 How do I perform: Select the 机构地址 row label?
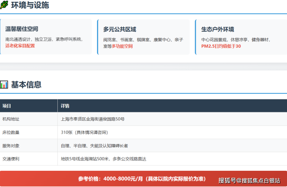pyautogui.click(x=11, y=119)
